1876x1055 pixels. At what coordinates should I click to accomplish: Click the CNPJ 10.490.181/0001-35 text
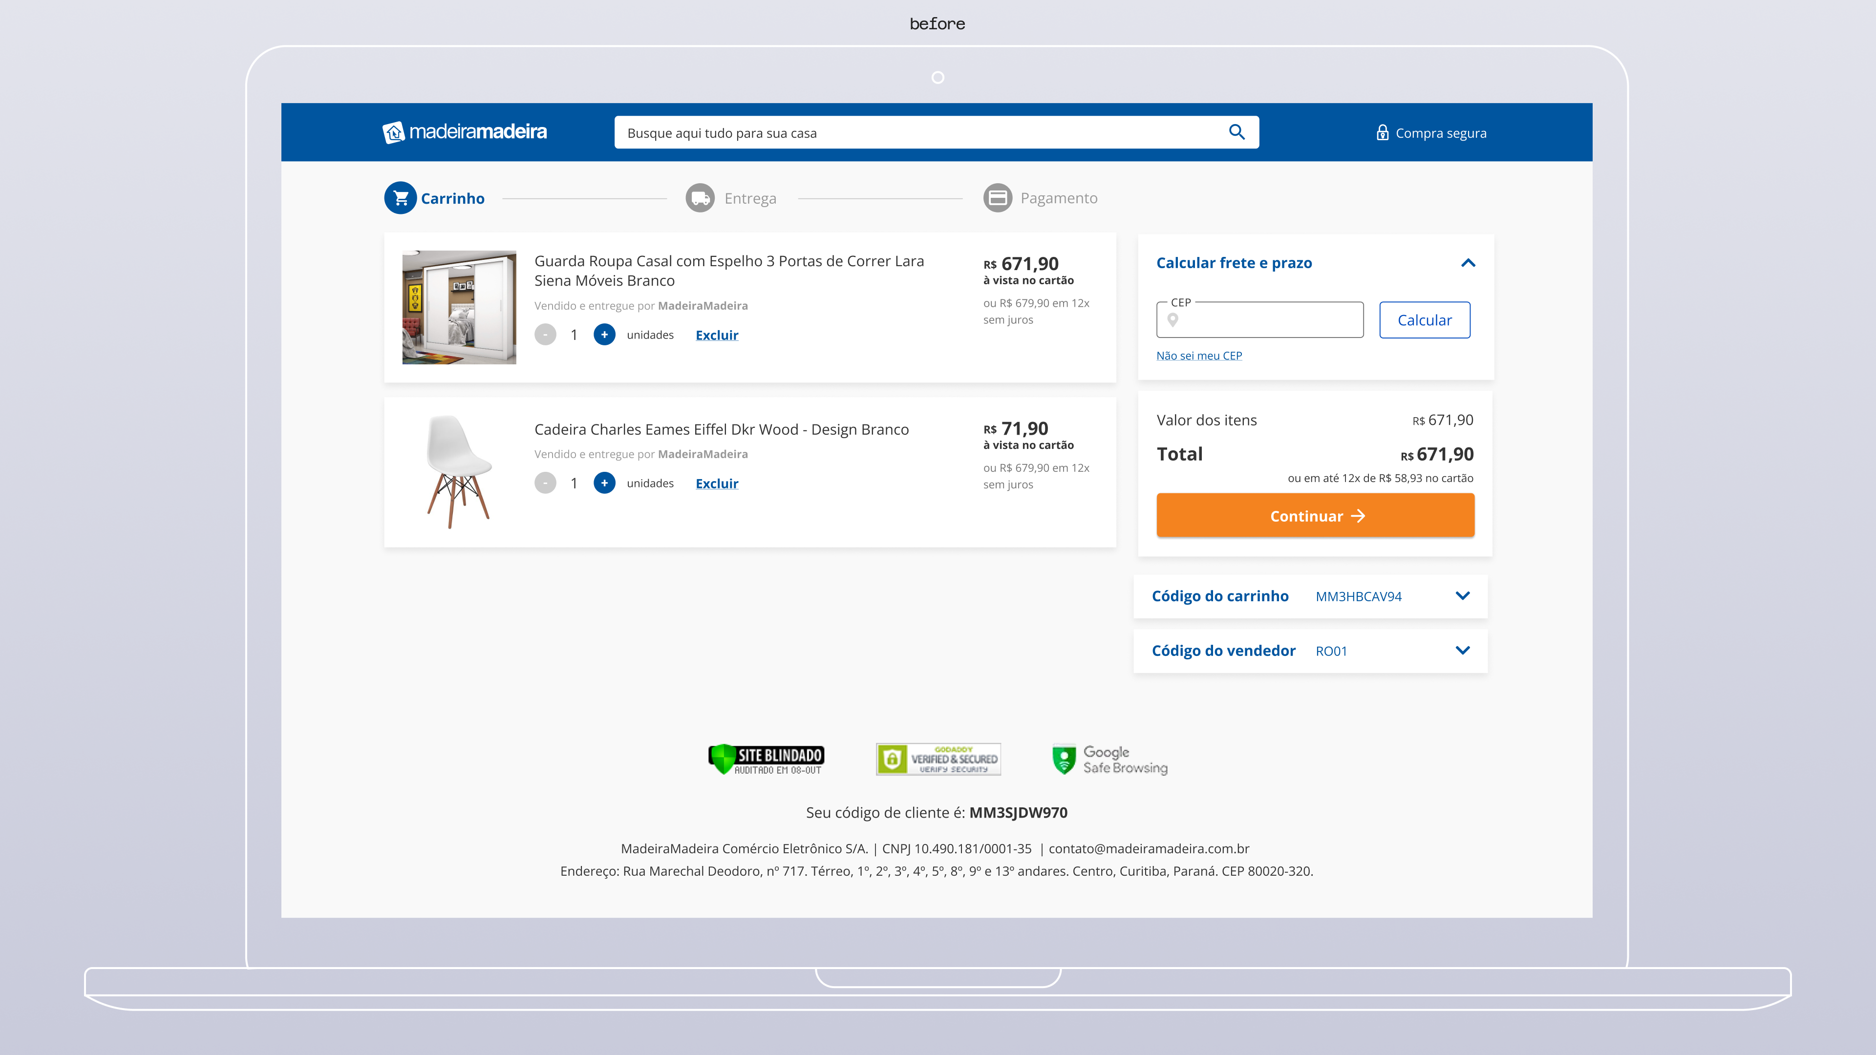tap(956, 848)
